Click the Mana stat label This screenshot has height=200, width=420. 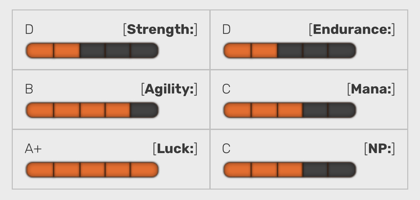click(371, 89)
